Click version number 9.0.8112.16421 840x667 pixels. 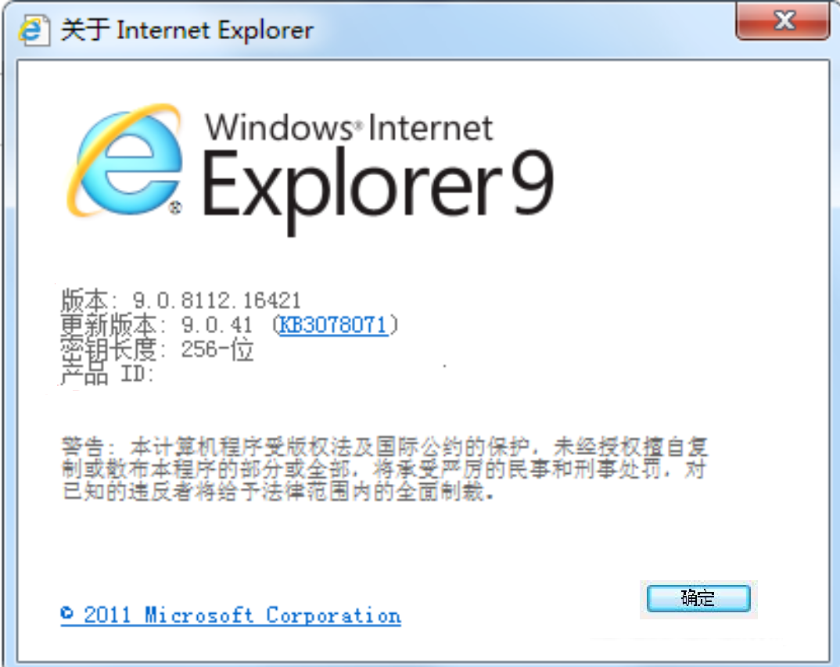pos(217,300)
